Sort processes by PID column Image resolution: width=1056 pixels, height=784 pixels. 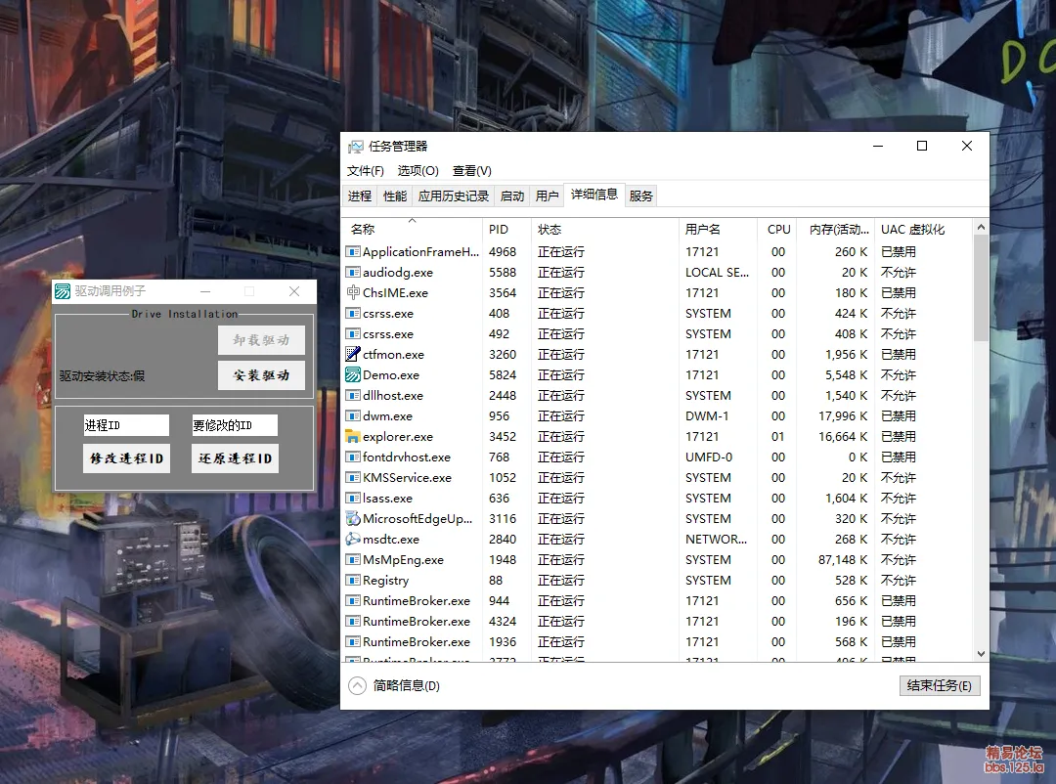coord(499,229)
